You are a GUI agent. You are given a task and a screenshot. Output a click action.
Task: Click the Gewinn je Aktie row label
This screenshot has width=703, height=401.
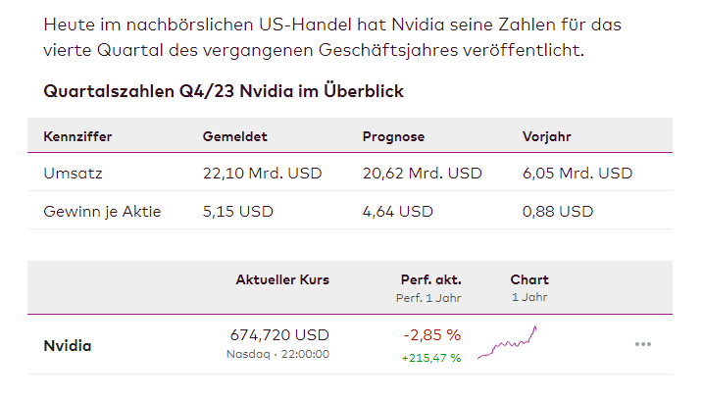(x=102, y=211)
